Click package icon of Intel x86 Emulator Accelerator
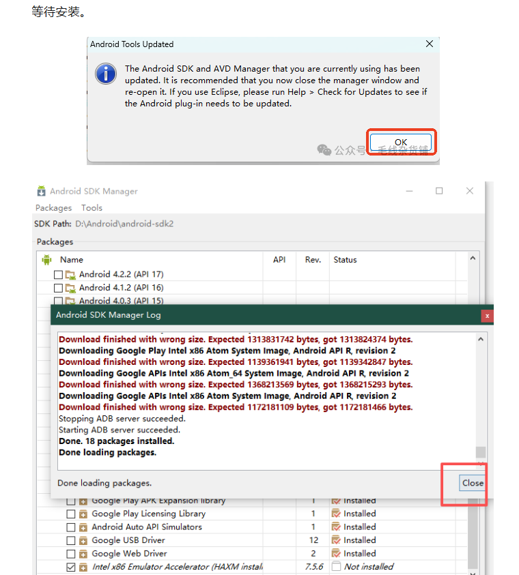Image resolution: width=519 pixels, height=575 pixels. (x=83, y=567)
